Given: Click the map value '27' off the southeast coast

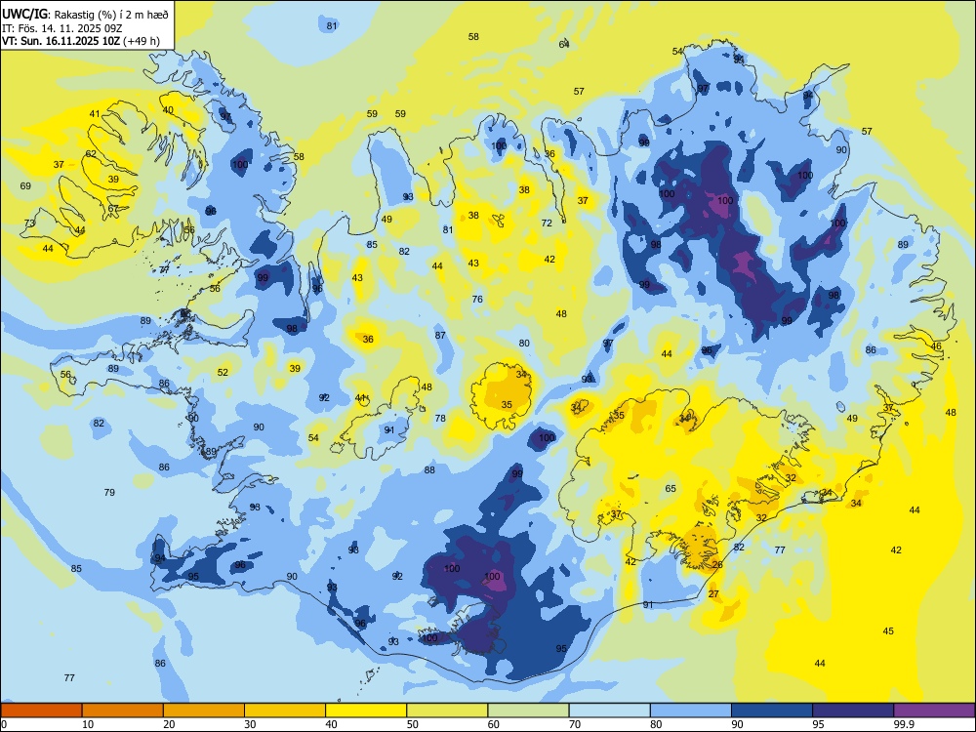Looking at the screenshot, I should coord(714,593).
